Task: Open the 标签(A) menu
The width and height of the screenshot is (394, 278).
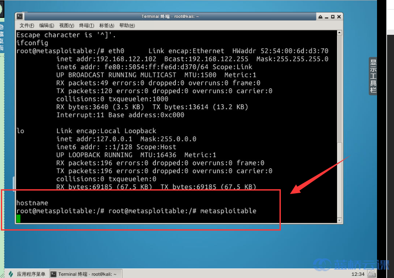Action: tap(107, 26)
